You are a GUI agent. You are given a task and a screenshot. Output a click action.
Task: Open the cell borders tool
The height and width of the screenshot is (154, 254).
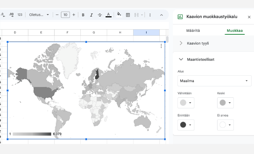click(x=128, y=15)
